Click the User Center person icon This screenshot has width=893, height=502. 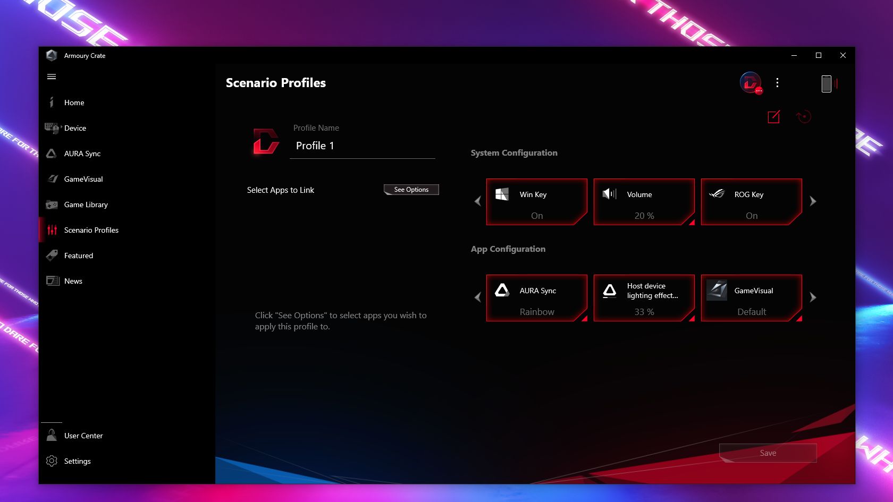52,435
